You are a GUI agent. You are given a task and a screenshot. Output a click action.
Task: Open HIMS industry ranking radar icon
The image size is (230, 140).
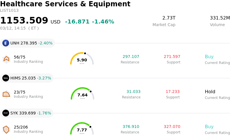click(6, 94)
